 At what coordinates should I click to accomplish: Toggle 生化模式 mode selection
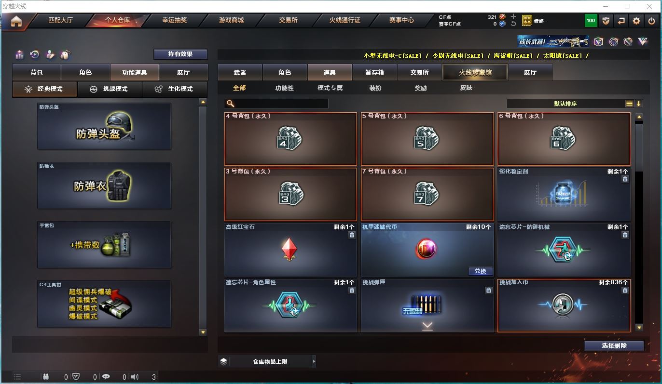pos(175,89)
